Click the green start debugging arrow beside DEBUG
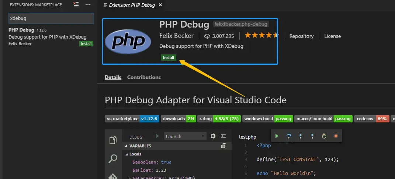395x179 pixels. tap(157, 136)
